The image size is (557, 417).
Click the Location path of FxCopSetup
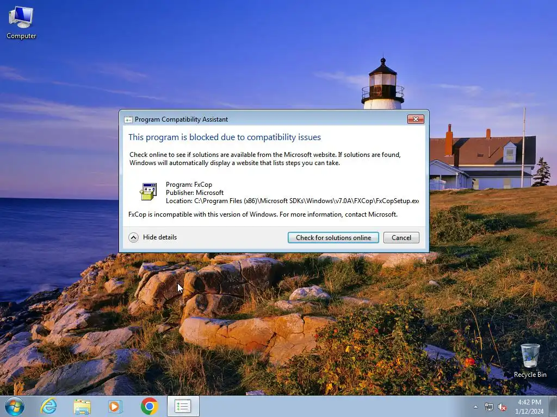(x=292, y=201)
